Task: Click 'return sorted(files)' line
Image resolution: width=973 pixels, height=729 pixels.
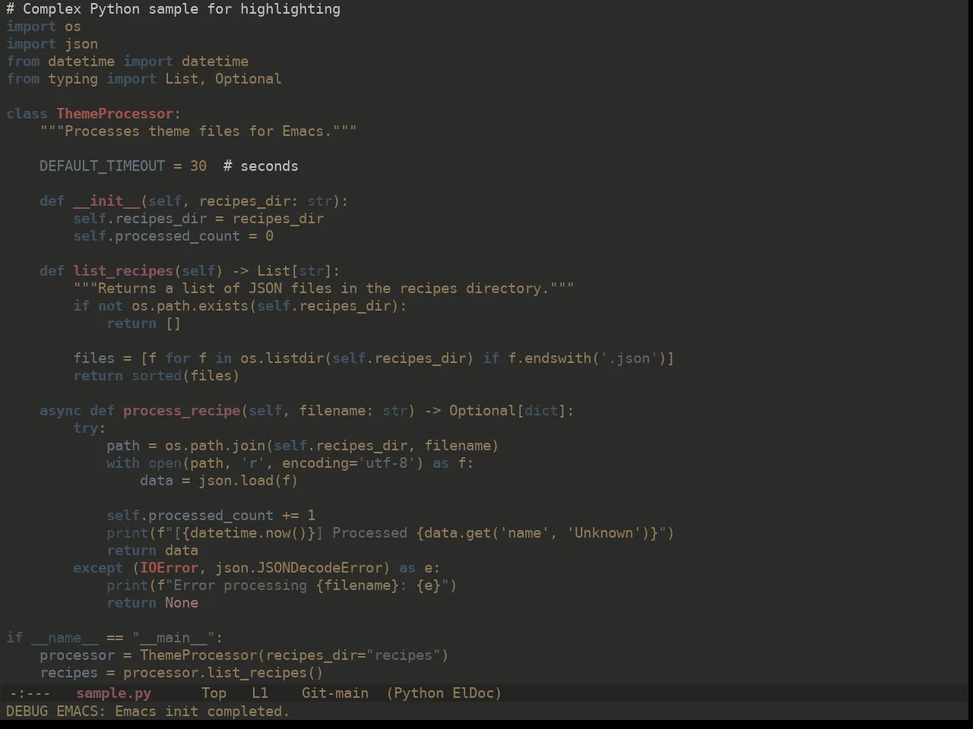Action: 156,376
